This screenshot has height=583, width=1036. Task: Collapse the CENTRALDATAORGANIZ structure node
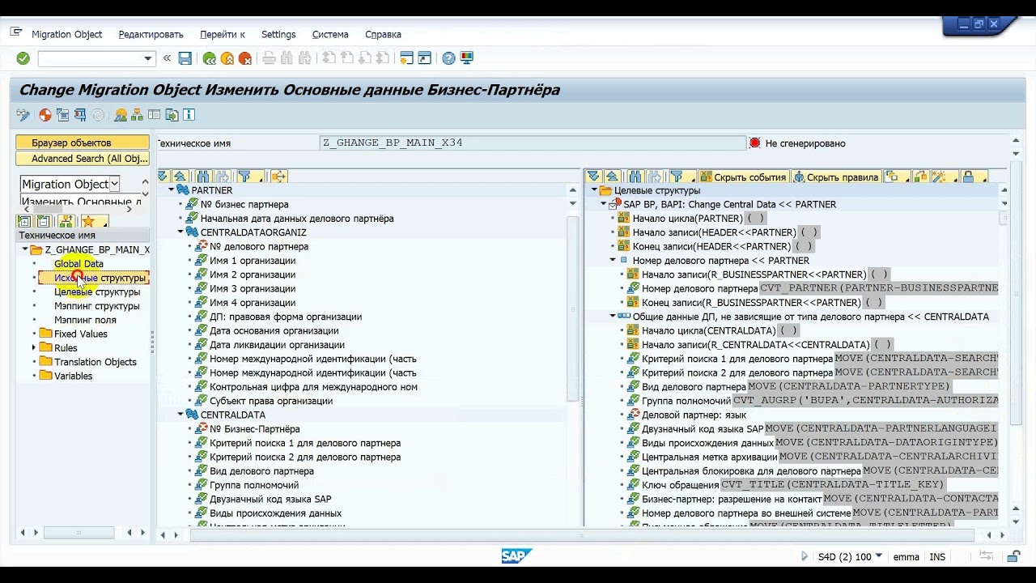(x=180, y=232)
